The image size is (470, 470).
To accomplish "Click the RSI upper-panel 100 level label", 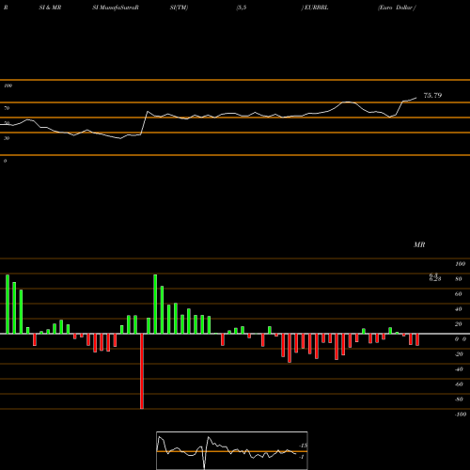I will click(8, 86).
